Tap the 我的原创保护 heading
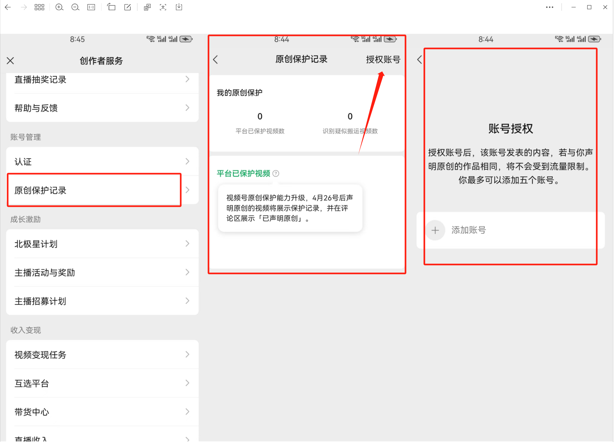Screen dimensions: 614x442 [x=239, y=93]
